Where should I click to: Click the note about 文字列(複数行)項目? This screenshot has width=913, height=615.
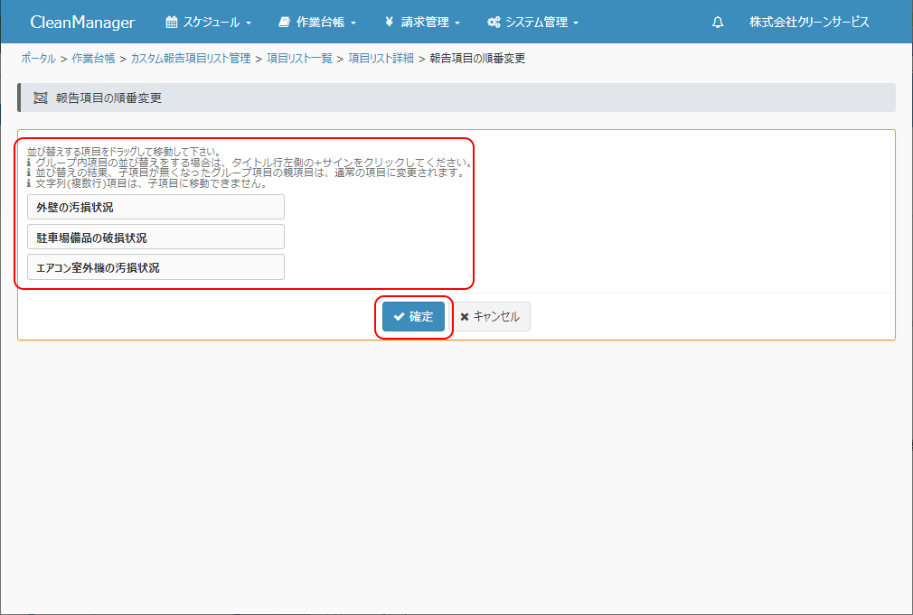pos(146,184)
